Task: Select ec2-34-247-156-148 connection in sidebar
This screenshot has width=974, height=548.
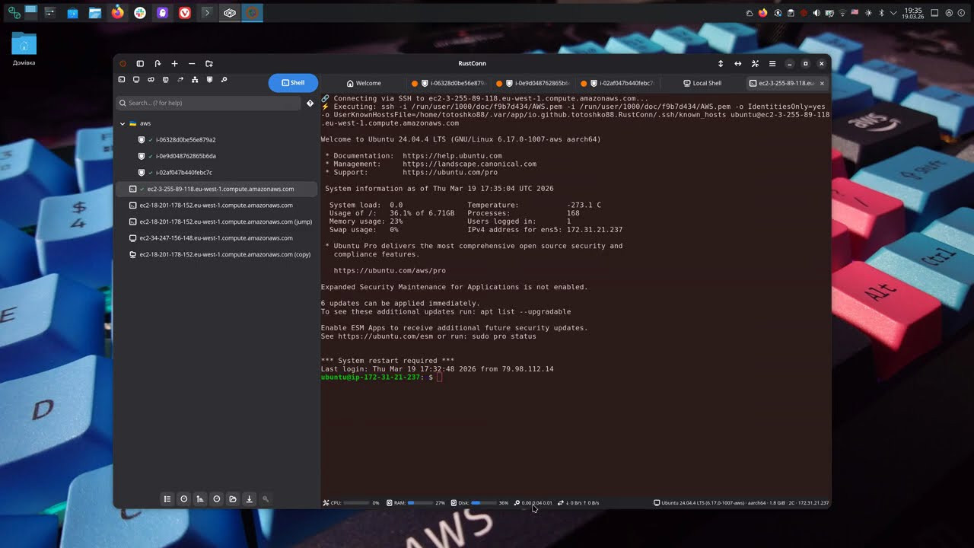Action: click(x=216, y=238)
